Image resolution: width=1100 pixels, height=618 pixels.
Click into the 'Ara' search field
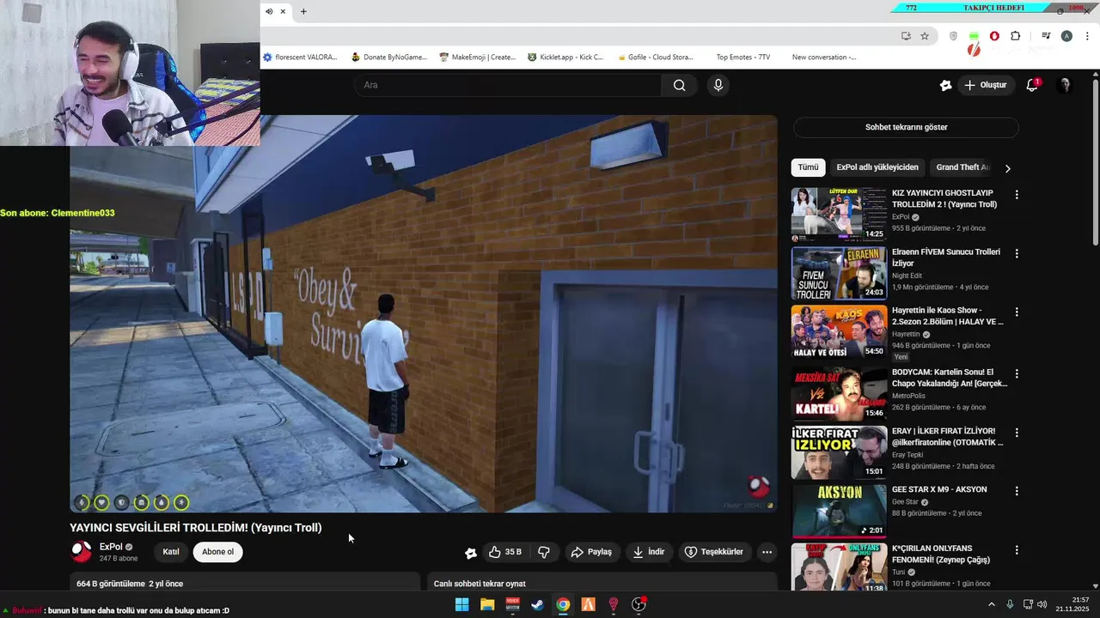tap(507, 85)
